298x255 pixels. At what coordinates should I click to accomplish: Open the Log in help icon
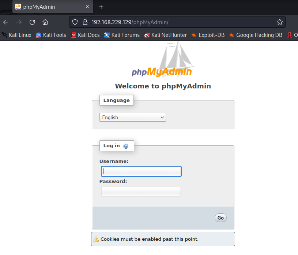coord(126,146)
